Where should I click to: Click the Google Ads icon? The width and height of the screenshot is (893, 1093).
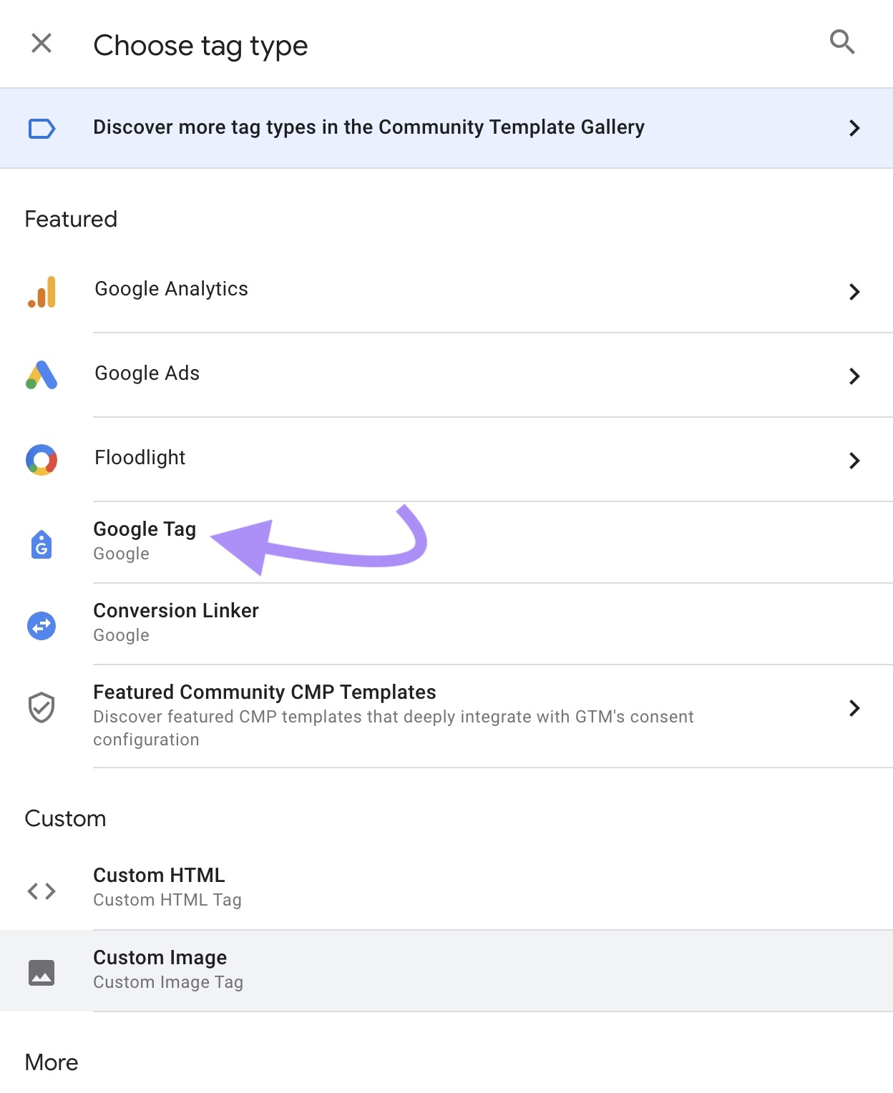(41, 376)
